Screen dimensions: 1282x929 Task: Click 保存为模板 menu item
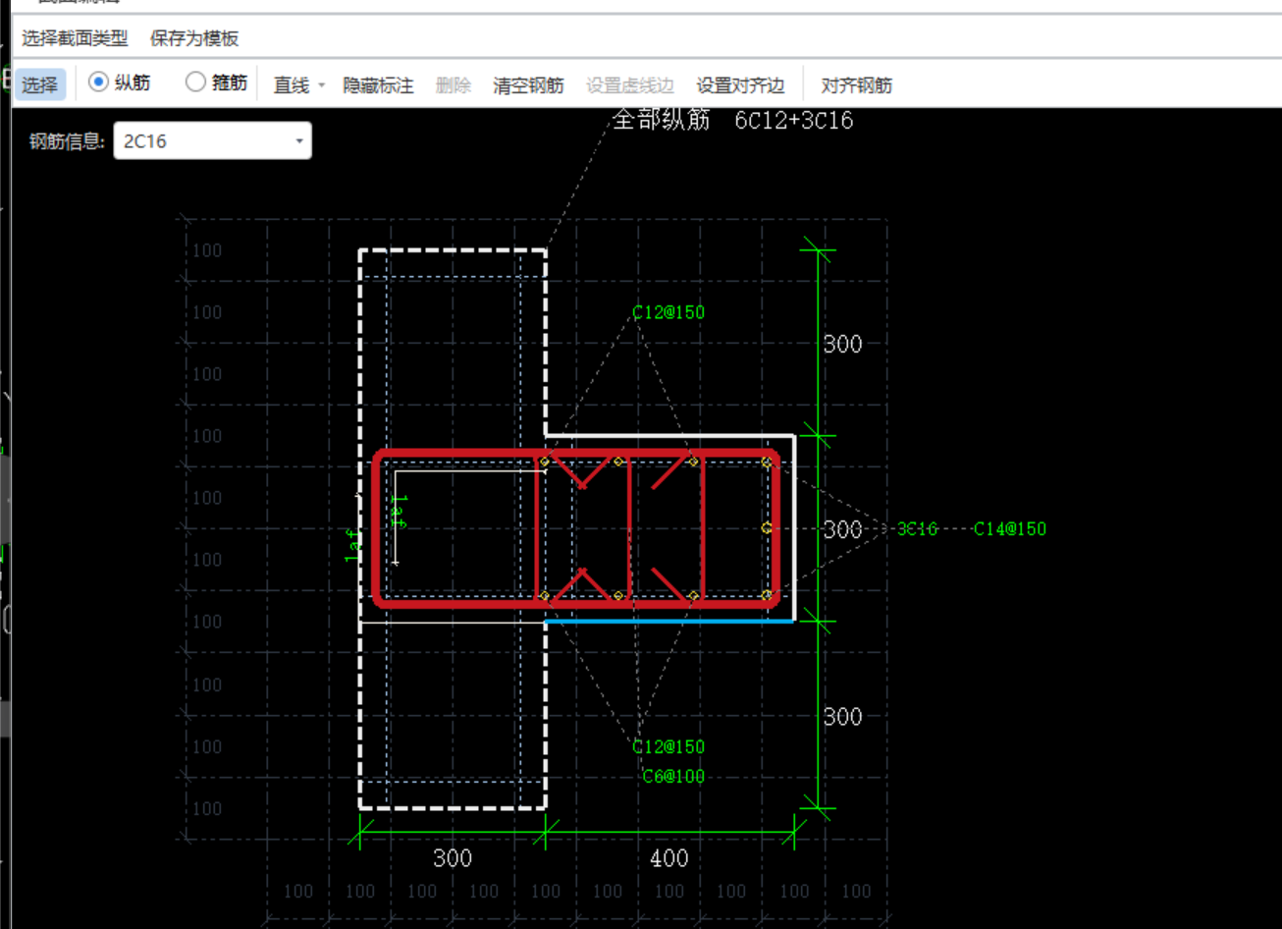[194, 38]
